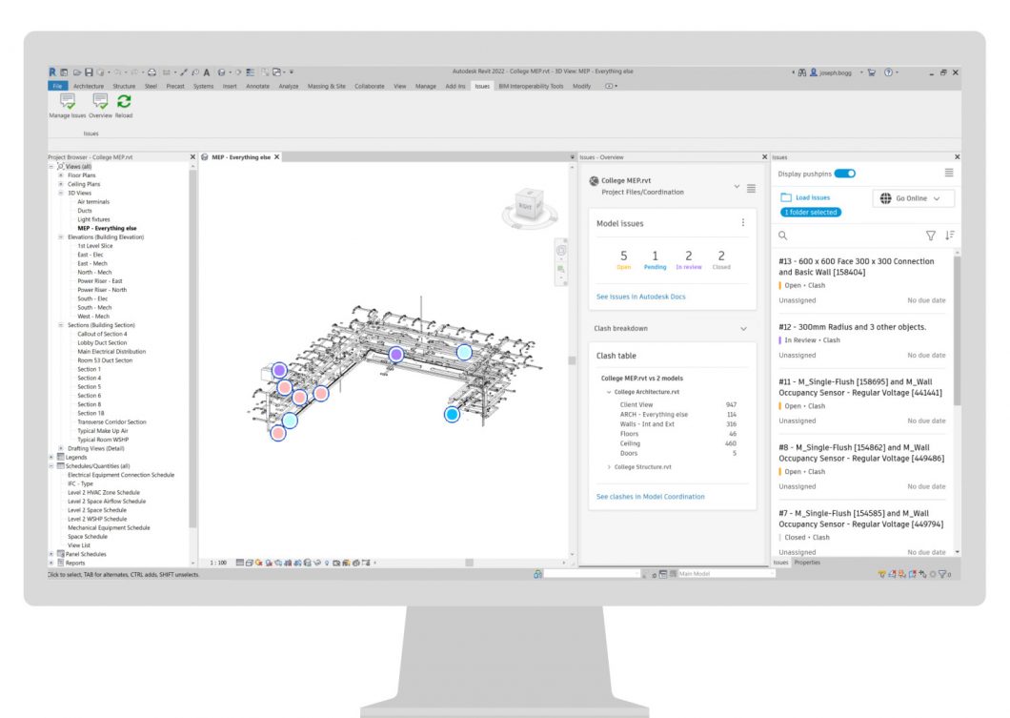
Task: Click the purple pushpin at the model's center top
Action: tap(396, 354)
